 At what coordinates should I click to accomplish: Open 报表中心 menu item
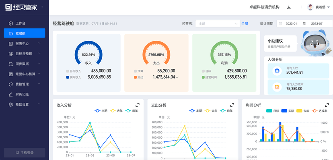(x=25, y=44)
